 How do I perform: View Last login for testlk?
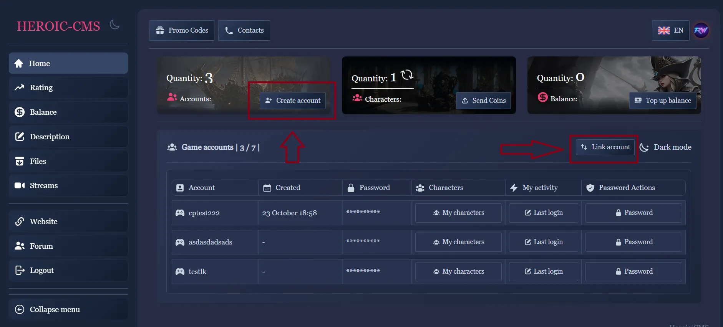[543, 272]
